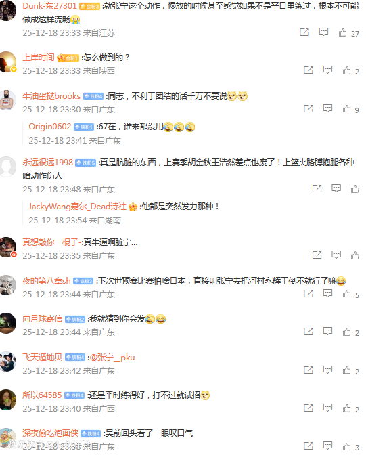
Task: Share the 真想敲你一棍子- comment
Action: click(x=317, y=255)
